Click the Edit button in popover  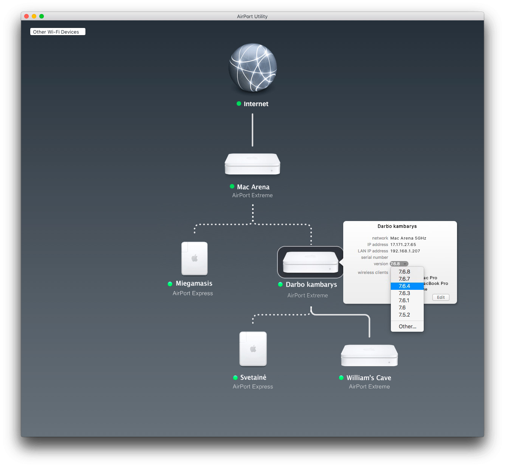(x=441, y=297)
